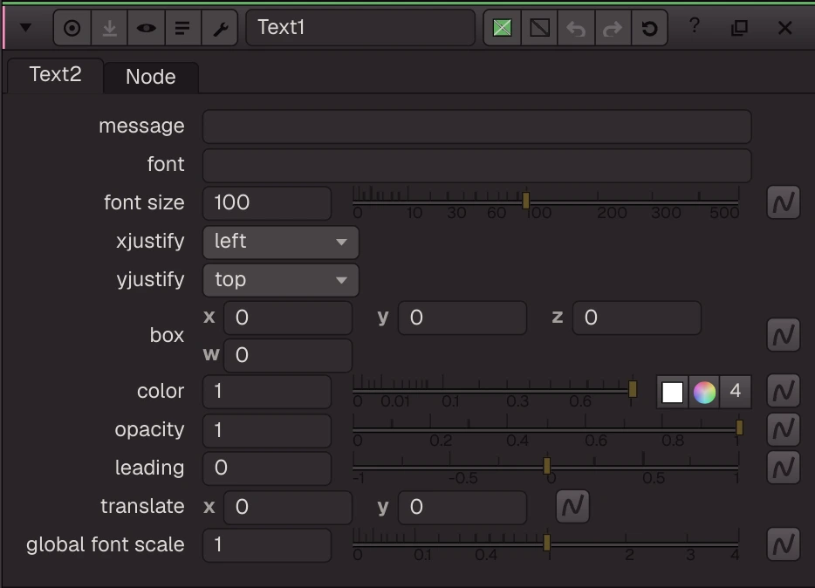Click the translate y value field

pyautogui.click(x=462, y=507)
